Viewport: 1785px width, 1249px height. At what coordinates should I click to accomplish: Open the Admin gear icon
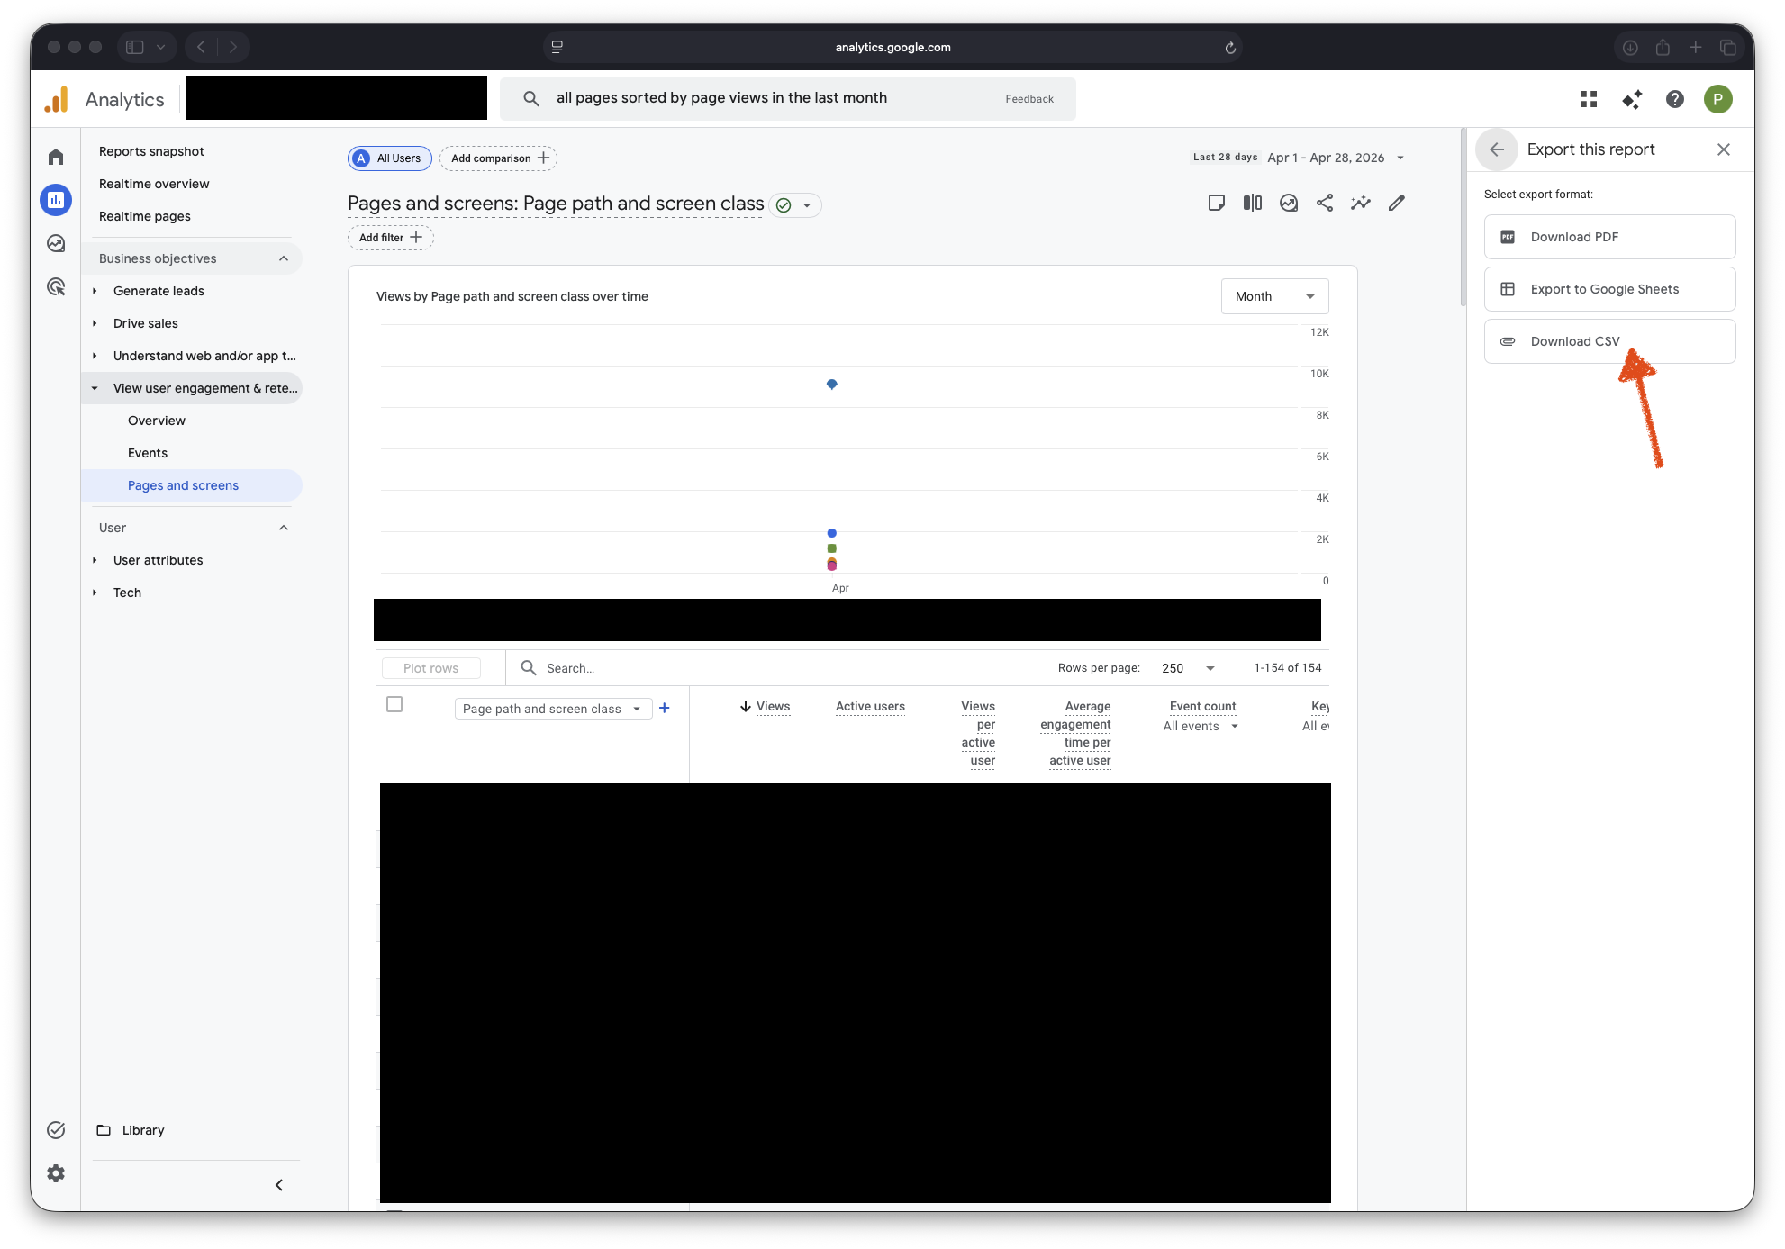click(56, 1172)
